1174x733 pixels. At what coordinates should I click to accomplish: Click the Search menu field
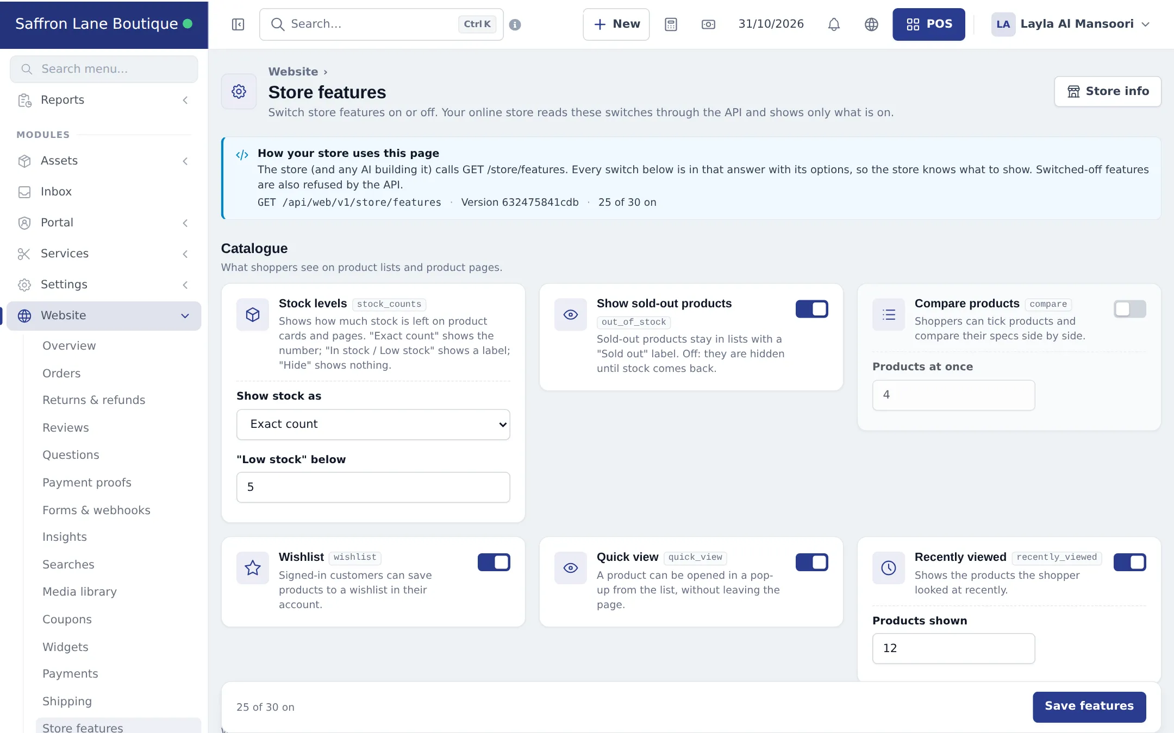[104, 69]
